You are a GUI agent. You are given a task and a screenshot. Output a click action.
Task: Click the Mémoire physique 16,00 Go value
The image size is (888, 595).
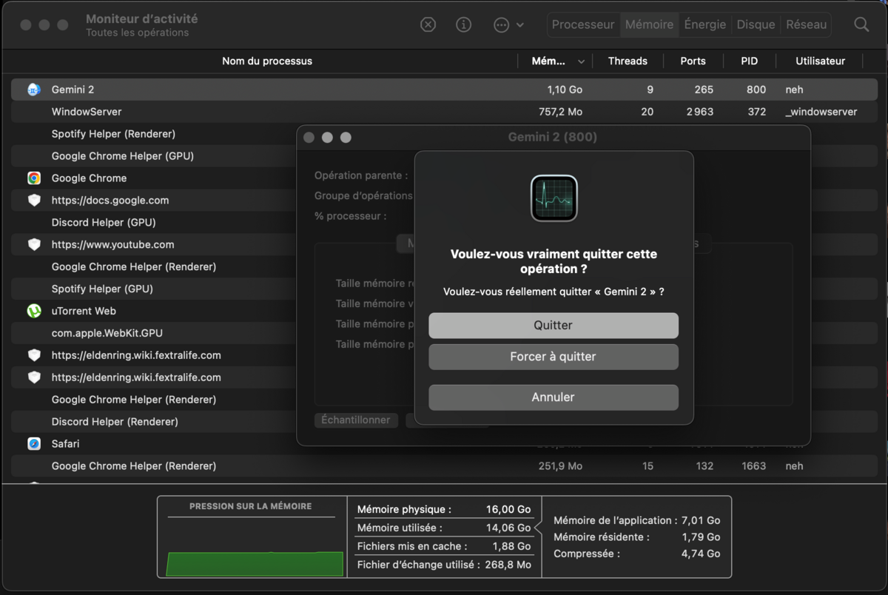tap(508, 509)
